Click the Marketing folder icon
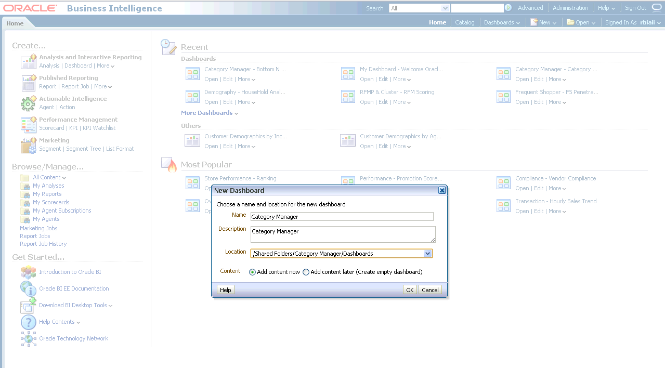 click(28, 145)
